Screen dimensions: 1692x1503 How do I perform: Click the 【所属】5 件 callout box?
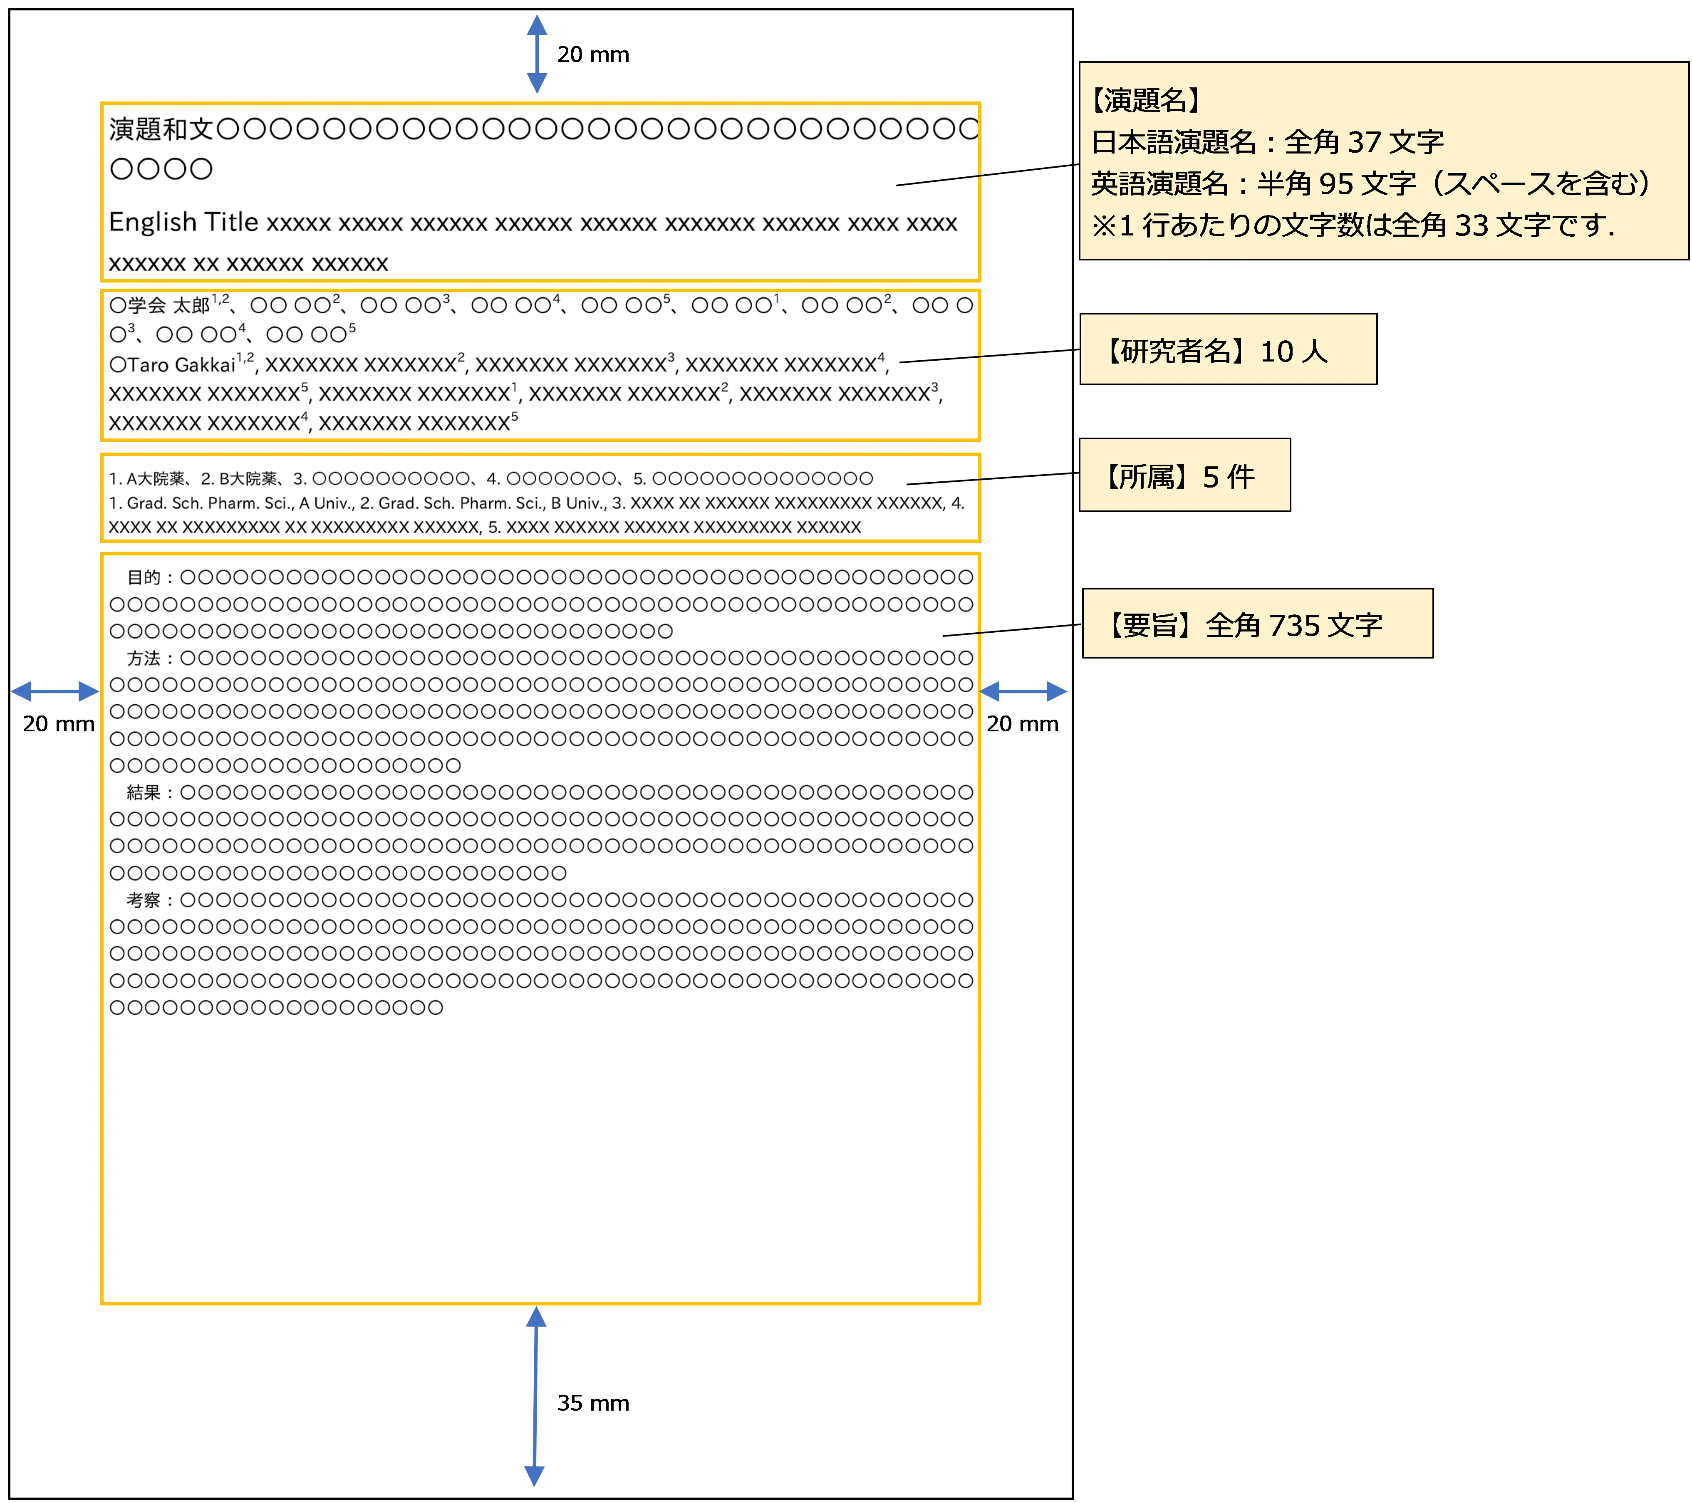pos(1184,476)
